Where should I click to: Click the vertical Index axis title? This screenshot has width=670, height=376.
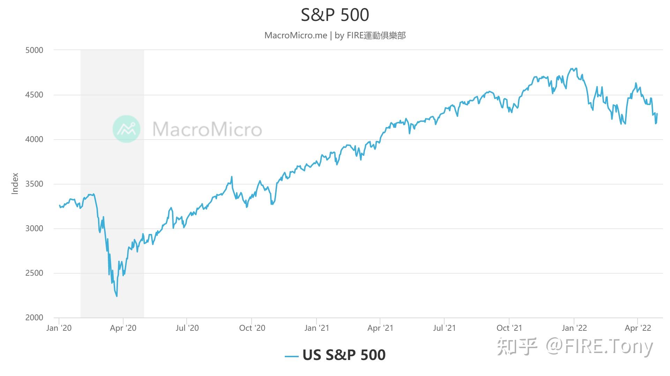[x=15, y=183]
